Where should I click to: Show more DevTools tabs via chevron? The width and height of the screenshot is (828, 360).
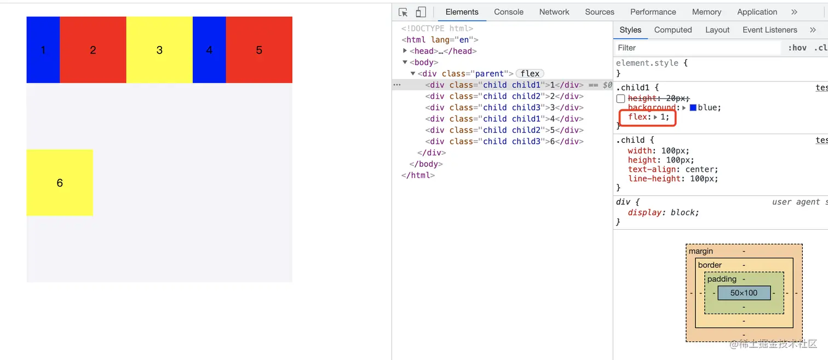click(794, 12)
